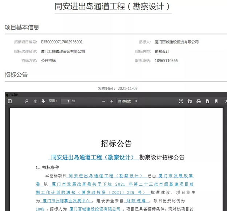
Task: Toggle the PDF viewer sidebar
Action: [10, 101]
